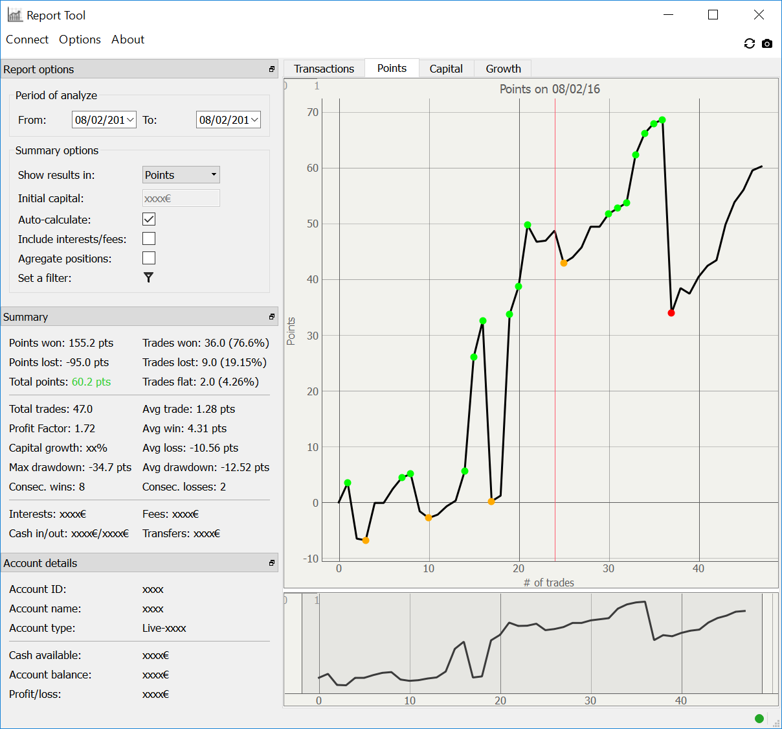
Task: Click the Capital growth: xx% text
Action: (x=58, y=448)
